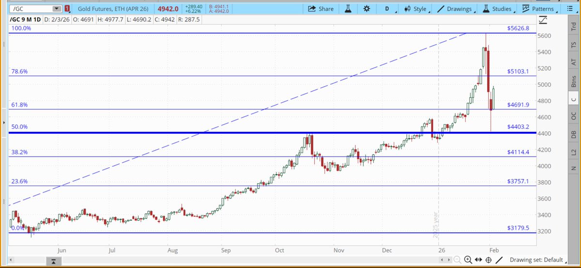This screenshot has height=268, width=581.
Task: Click the 0.0% retracement label
Action: pos(17,228)
